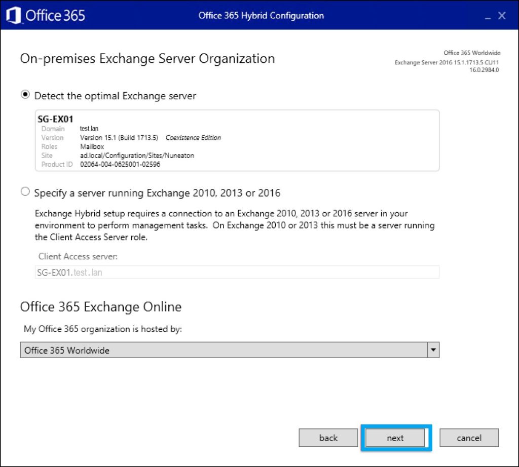Click the 16.0.2984.0 version number
This screenshot has width=519, height=467.
click(484, 70)
